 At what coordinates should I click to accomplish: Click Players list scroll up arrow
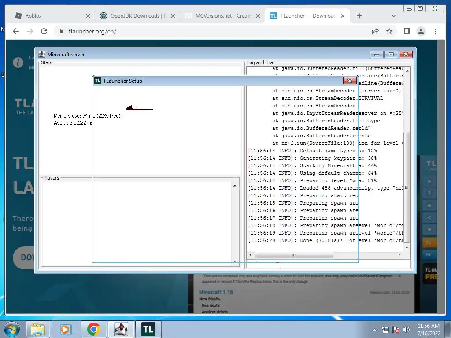[235, 186]
